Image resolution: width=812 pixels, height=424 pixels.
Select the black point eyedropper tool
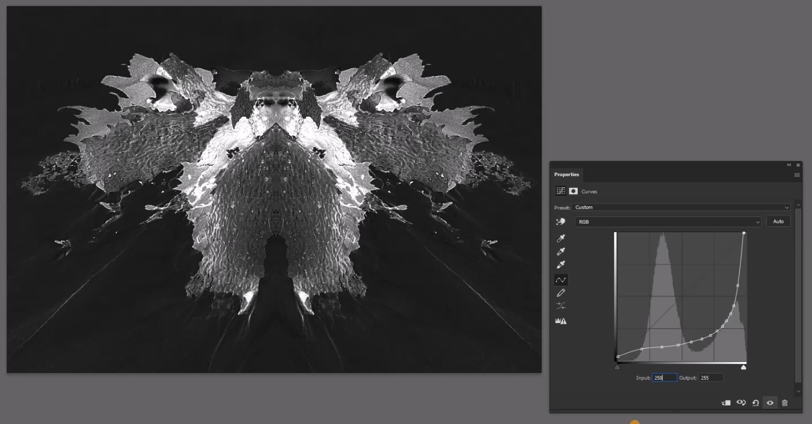560,238
